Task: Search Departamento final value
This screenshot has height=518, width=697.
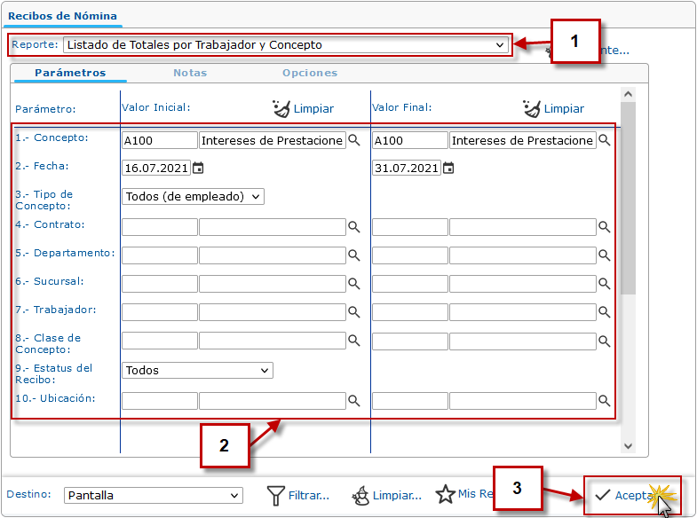Action: 604,255
